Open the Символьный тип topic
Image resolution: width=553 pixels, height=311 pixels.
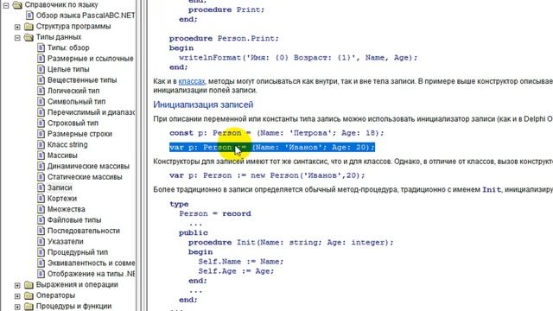point(77,102)
